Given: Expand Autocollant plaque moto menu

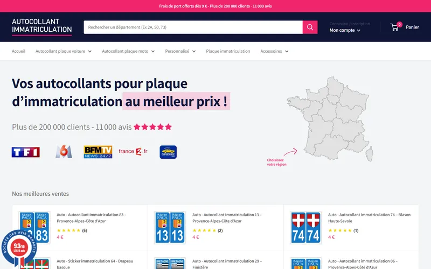Looking at the screenshot, I should (x=128, y=51).
